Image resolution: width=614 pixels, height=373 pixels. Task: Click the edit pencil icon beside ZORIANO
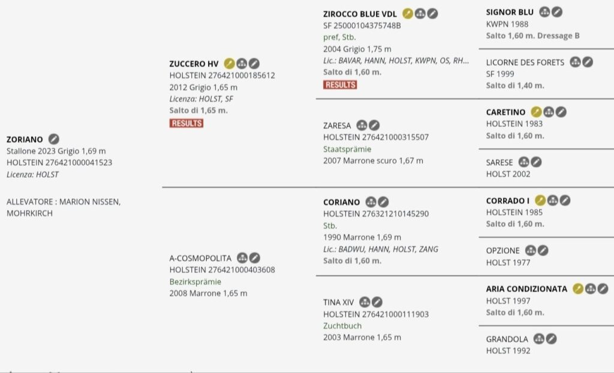pyautogui.click(x=53, y=139)
